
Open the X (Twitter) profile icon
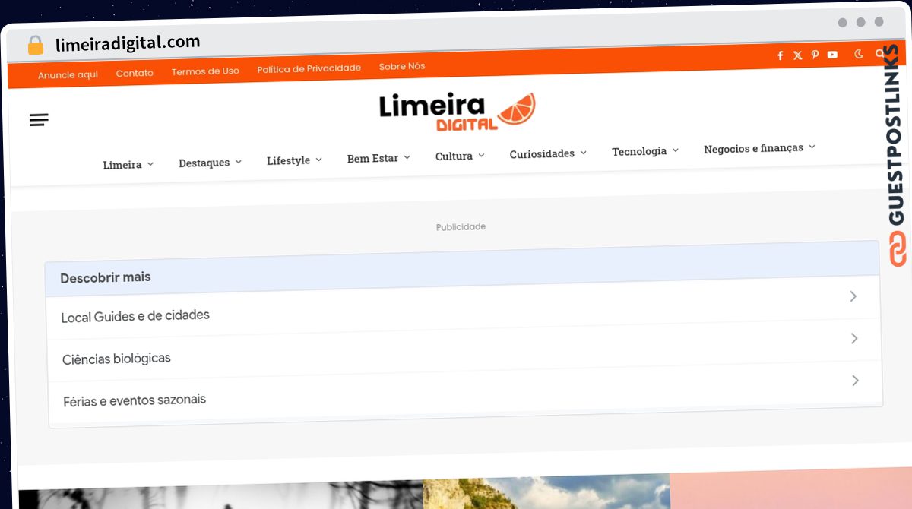tap(797, 55)
